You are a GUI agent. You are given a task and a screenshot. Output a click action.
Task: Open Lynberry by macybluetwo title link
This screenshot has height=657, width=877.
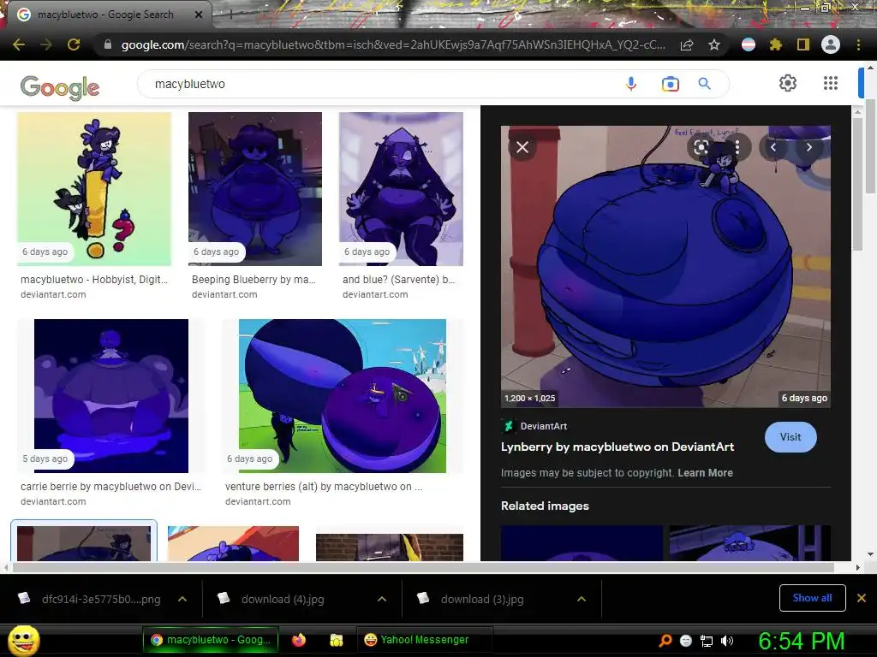(x=617, y=447)
